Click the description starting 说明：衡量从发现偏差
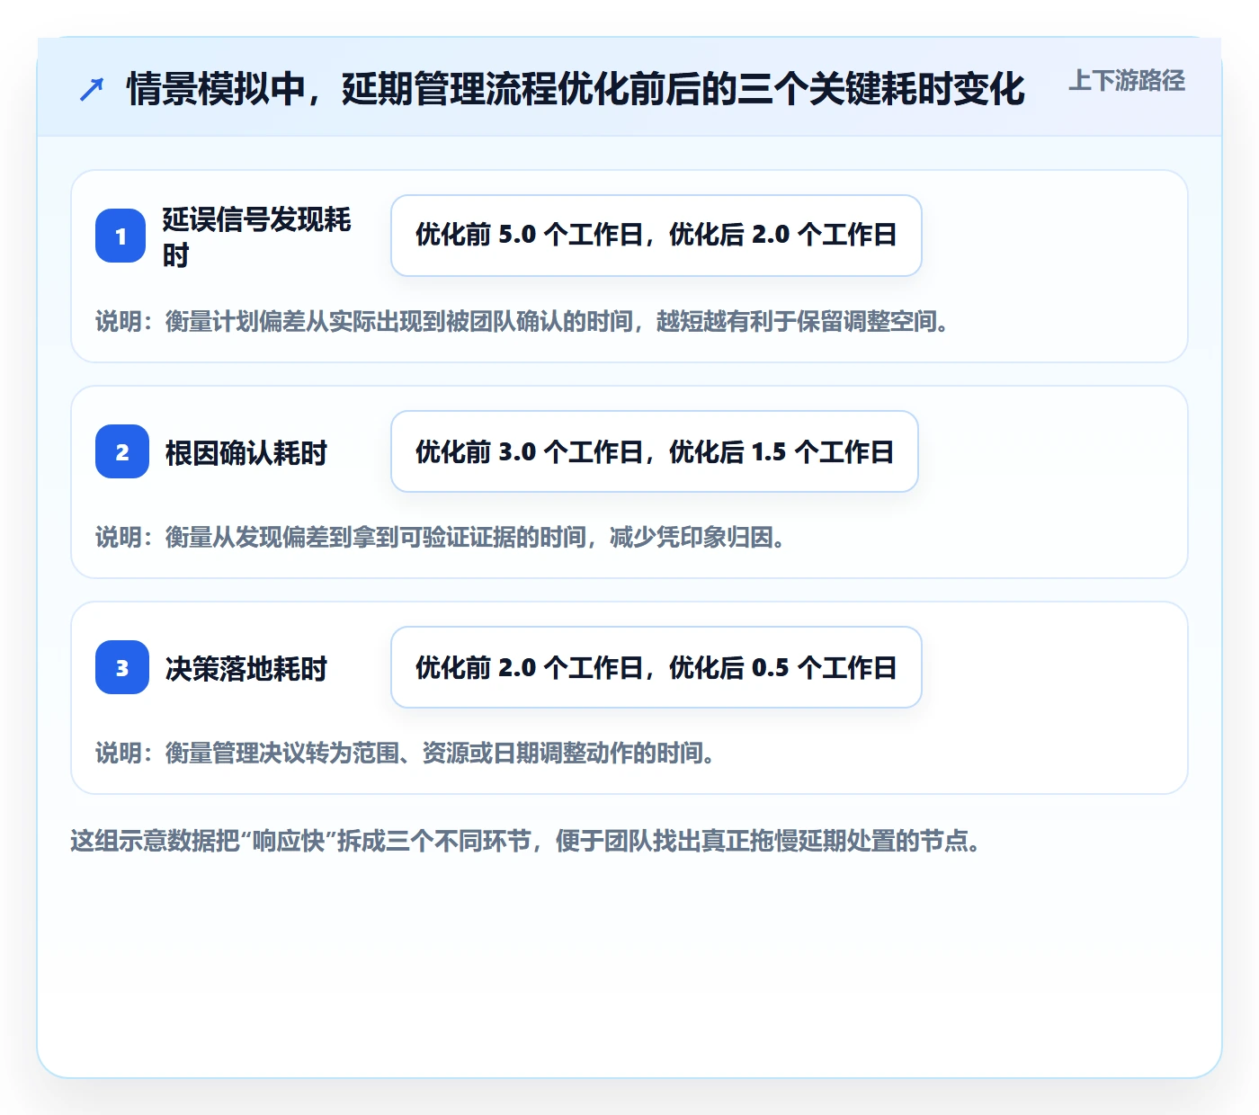 click(x=442, y=537)
